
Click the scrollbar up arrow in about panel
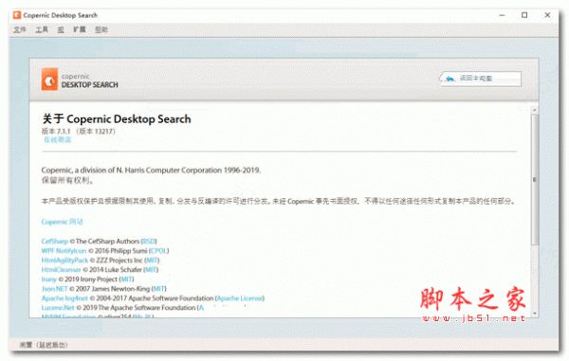click(535, 110)
